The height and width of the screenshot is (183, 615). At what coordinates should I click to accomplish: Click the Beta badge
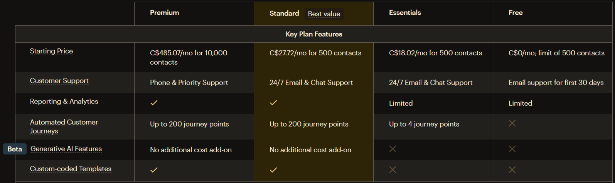coord(15,149)
